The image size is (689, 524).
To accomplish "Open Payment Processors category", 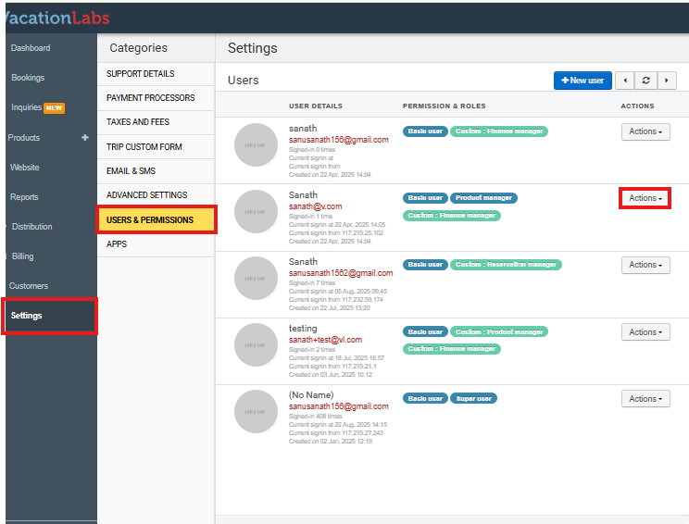I will 151,98.
